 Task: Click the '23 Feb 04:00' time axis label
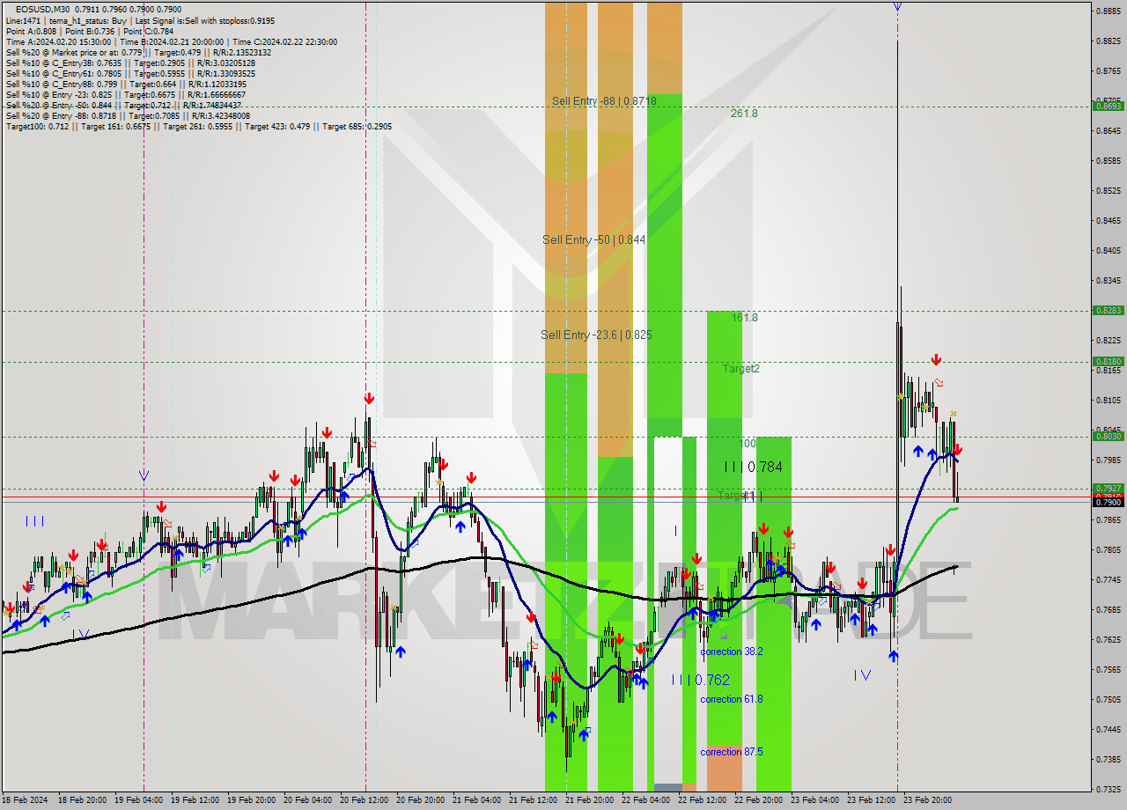pos(814,800)
